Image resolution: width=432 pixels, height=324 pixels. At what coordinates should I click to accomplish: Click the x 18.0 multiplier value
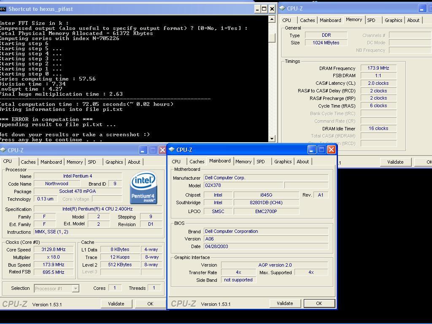click(54, 257)
